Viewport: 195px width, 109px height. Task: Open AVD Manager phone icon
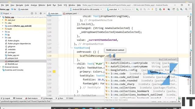pos(177,9)
